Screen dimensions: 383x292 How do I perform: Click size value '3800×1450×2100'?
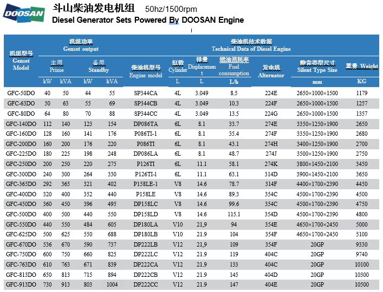(x=317, y=164)
